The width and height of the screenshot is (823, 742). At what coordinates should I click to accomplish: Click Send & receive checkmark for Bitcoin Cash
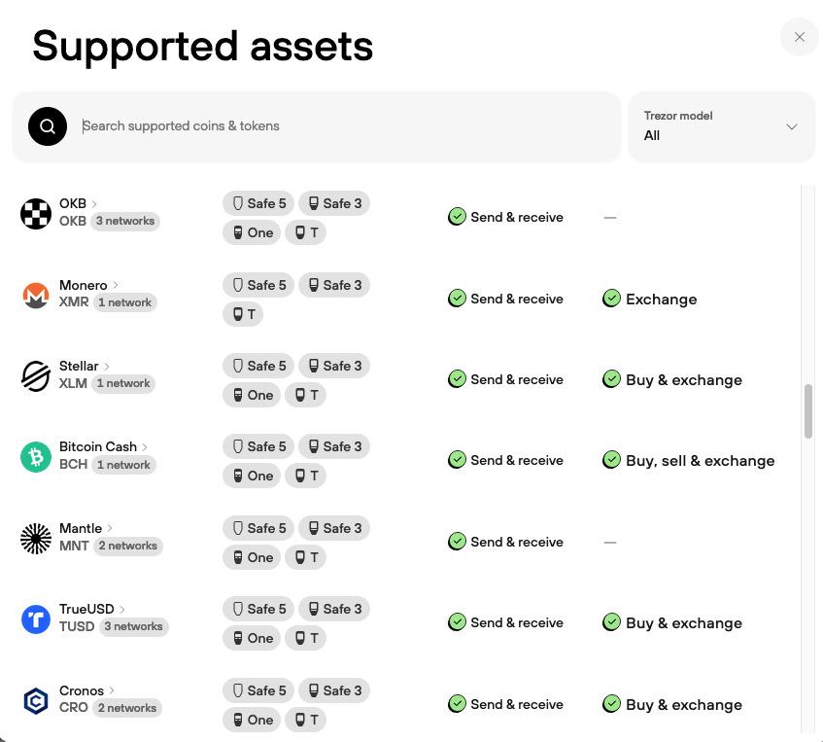pyautogui.click(x=457, y=460)
